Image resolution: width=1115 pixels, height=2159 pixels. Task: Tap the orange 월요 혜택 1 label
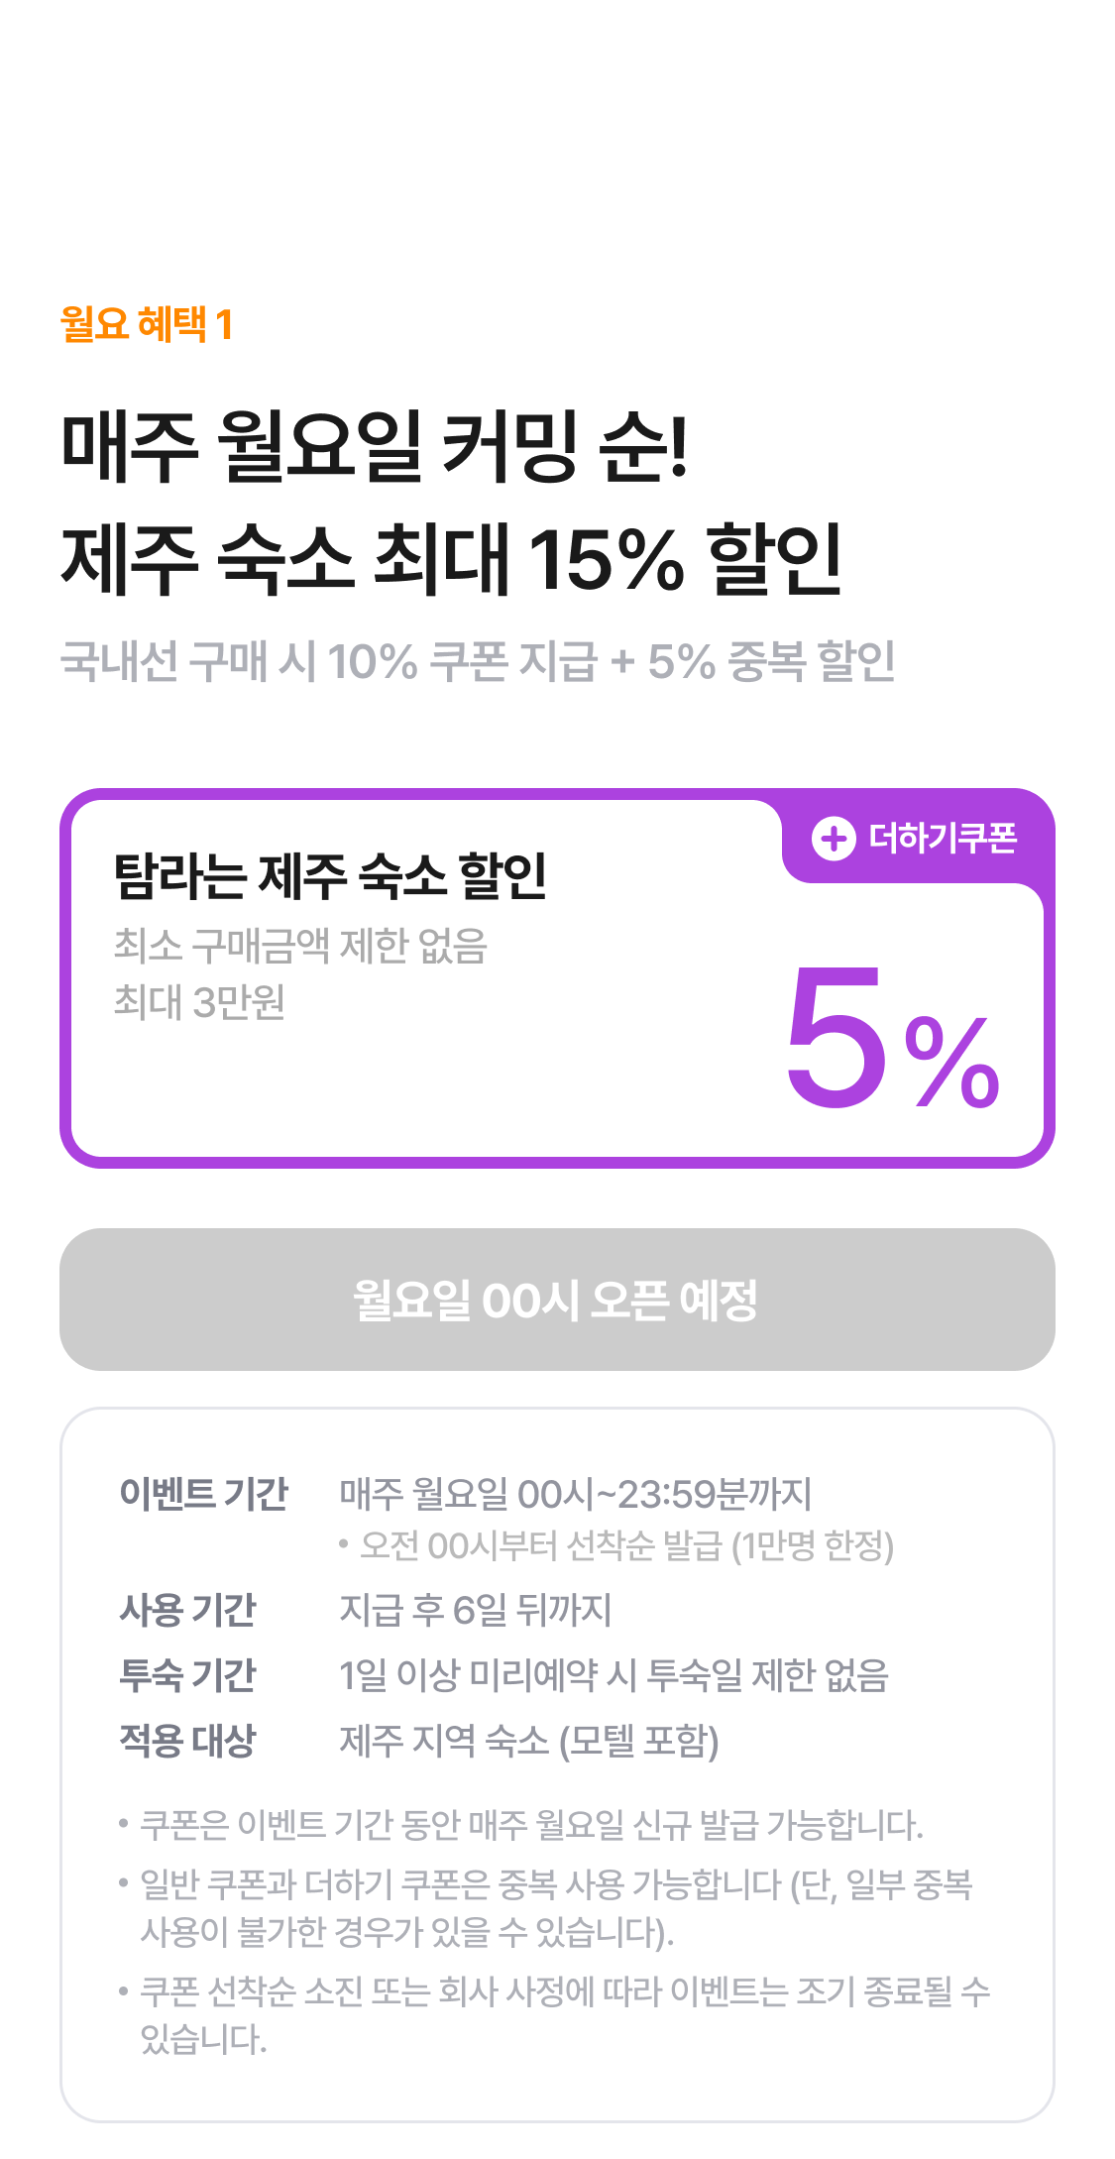click(147, 324)
